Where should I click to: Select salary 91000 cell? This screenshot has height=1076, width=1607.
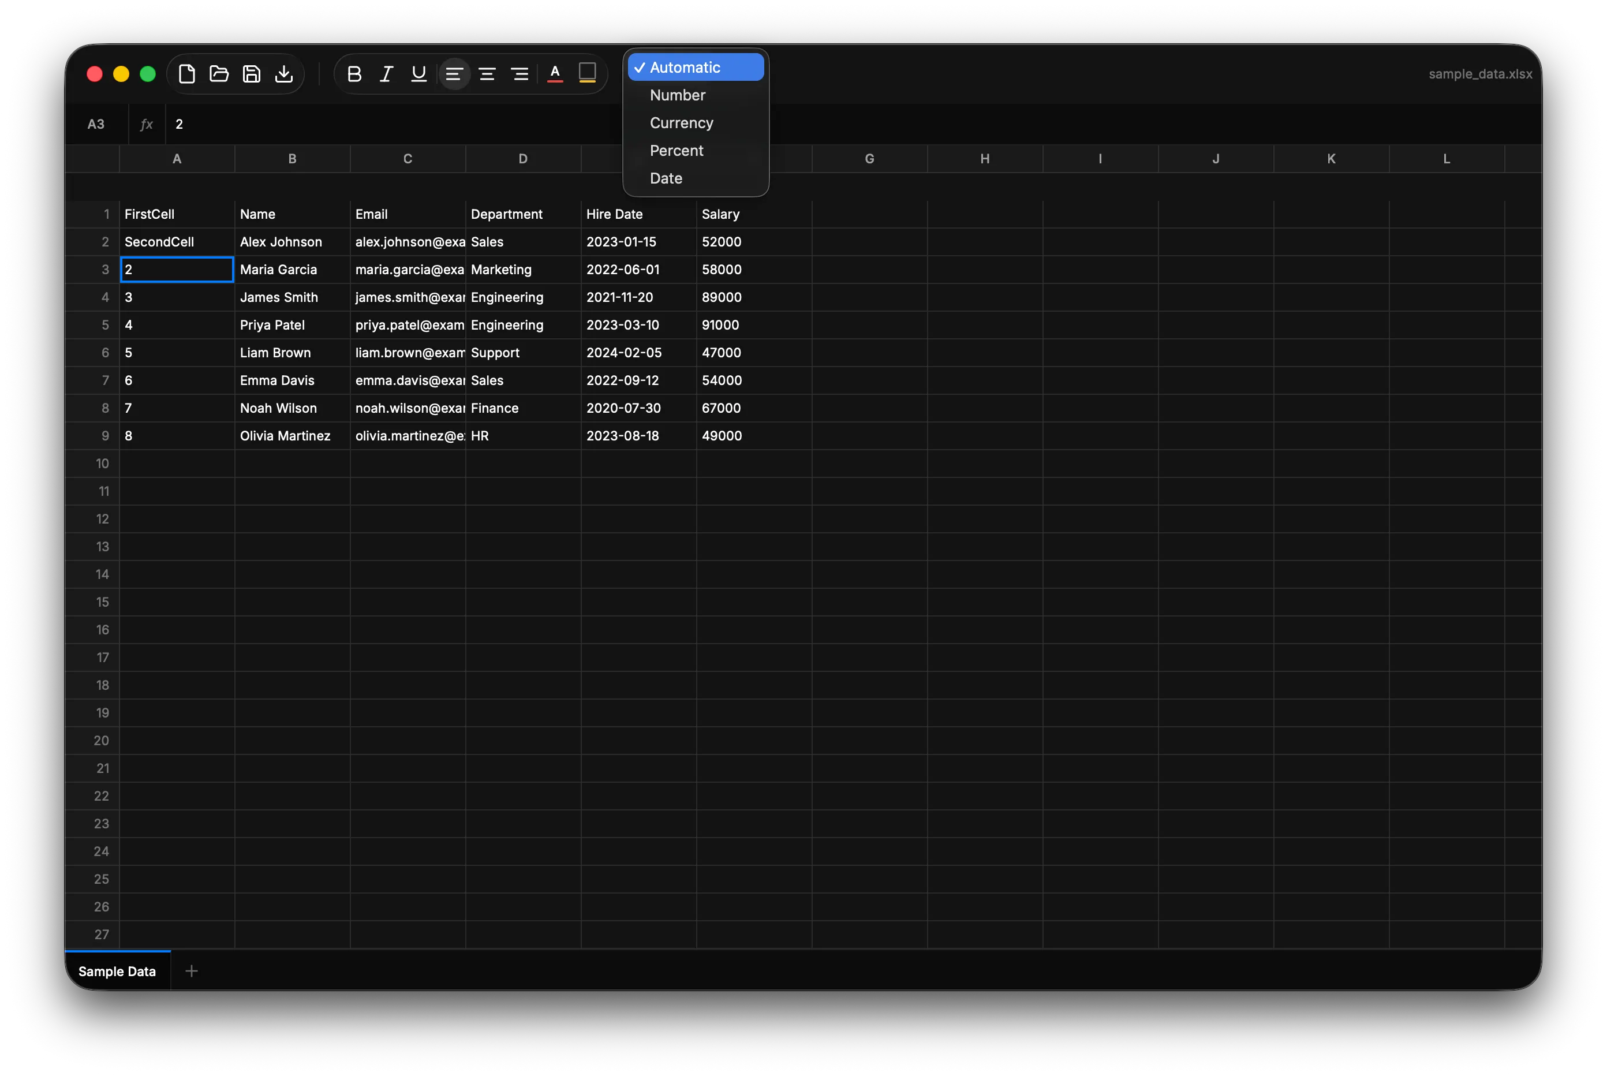pos(754,324)
